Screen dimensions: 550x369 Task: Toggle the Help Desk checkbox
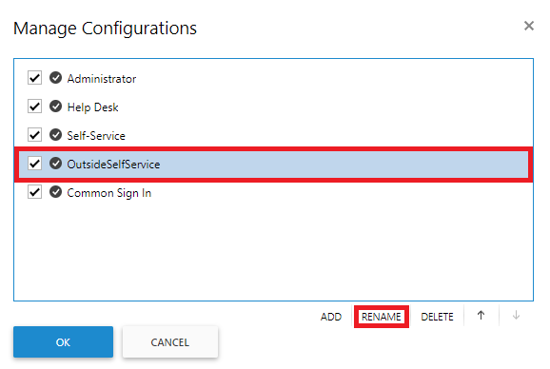tap(34, 107)
